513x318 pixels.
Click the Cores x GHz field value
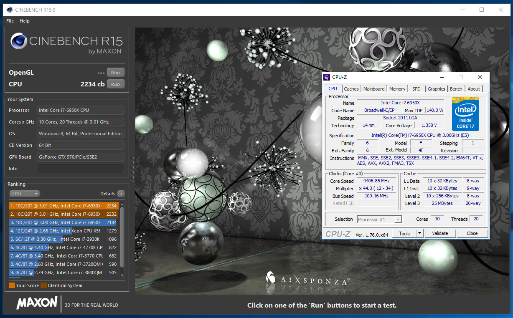81,122
